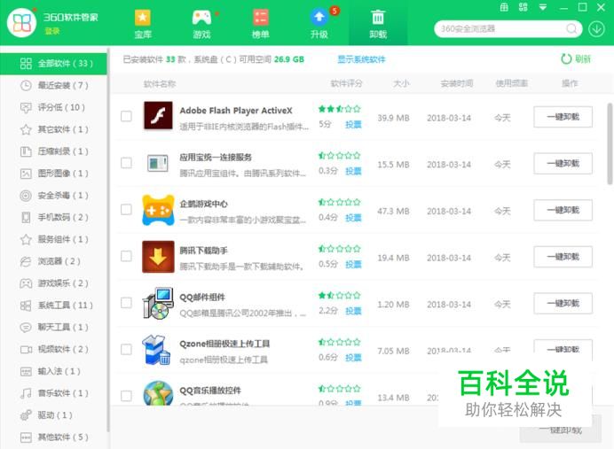Screen dimensions: 614x449
Task: Select 聊天工具 (1) category
Action: click(x=53, y=328)
